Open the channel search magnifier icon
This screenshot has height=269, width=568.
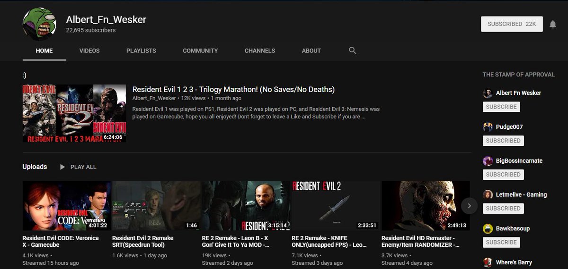click(x=352, y=50)
